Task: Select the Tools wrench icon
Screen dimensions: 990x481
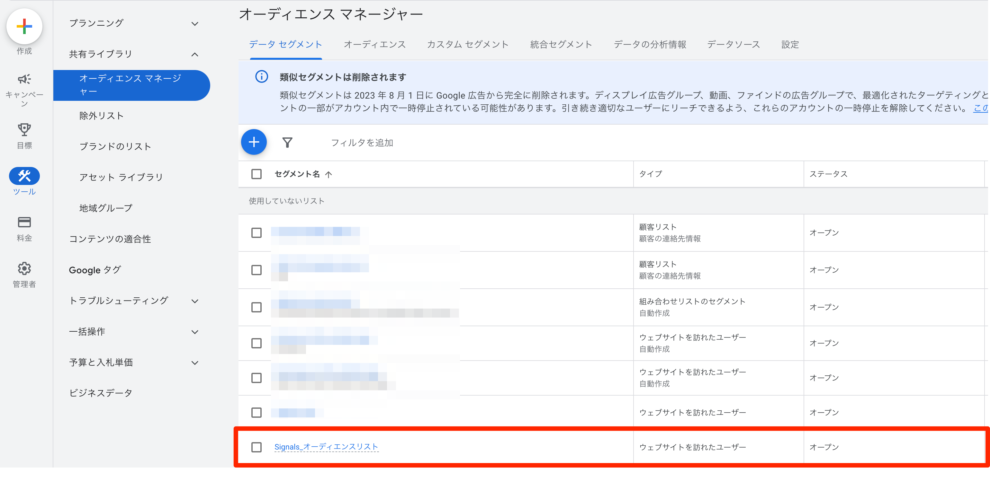Action: [x=24, y=176]
